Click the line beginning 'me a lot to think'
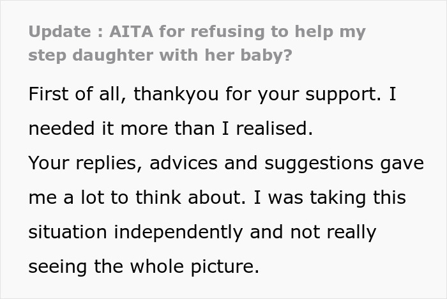Screen dimensions: 447x299 [217, 197]
